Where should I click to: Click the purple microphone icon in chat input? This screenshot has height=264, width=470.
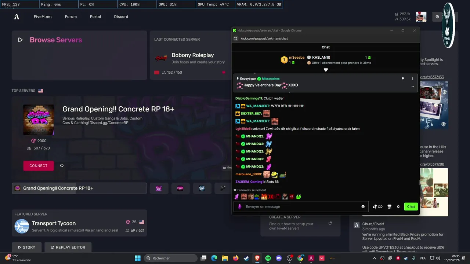click(240, 206)
